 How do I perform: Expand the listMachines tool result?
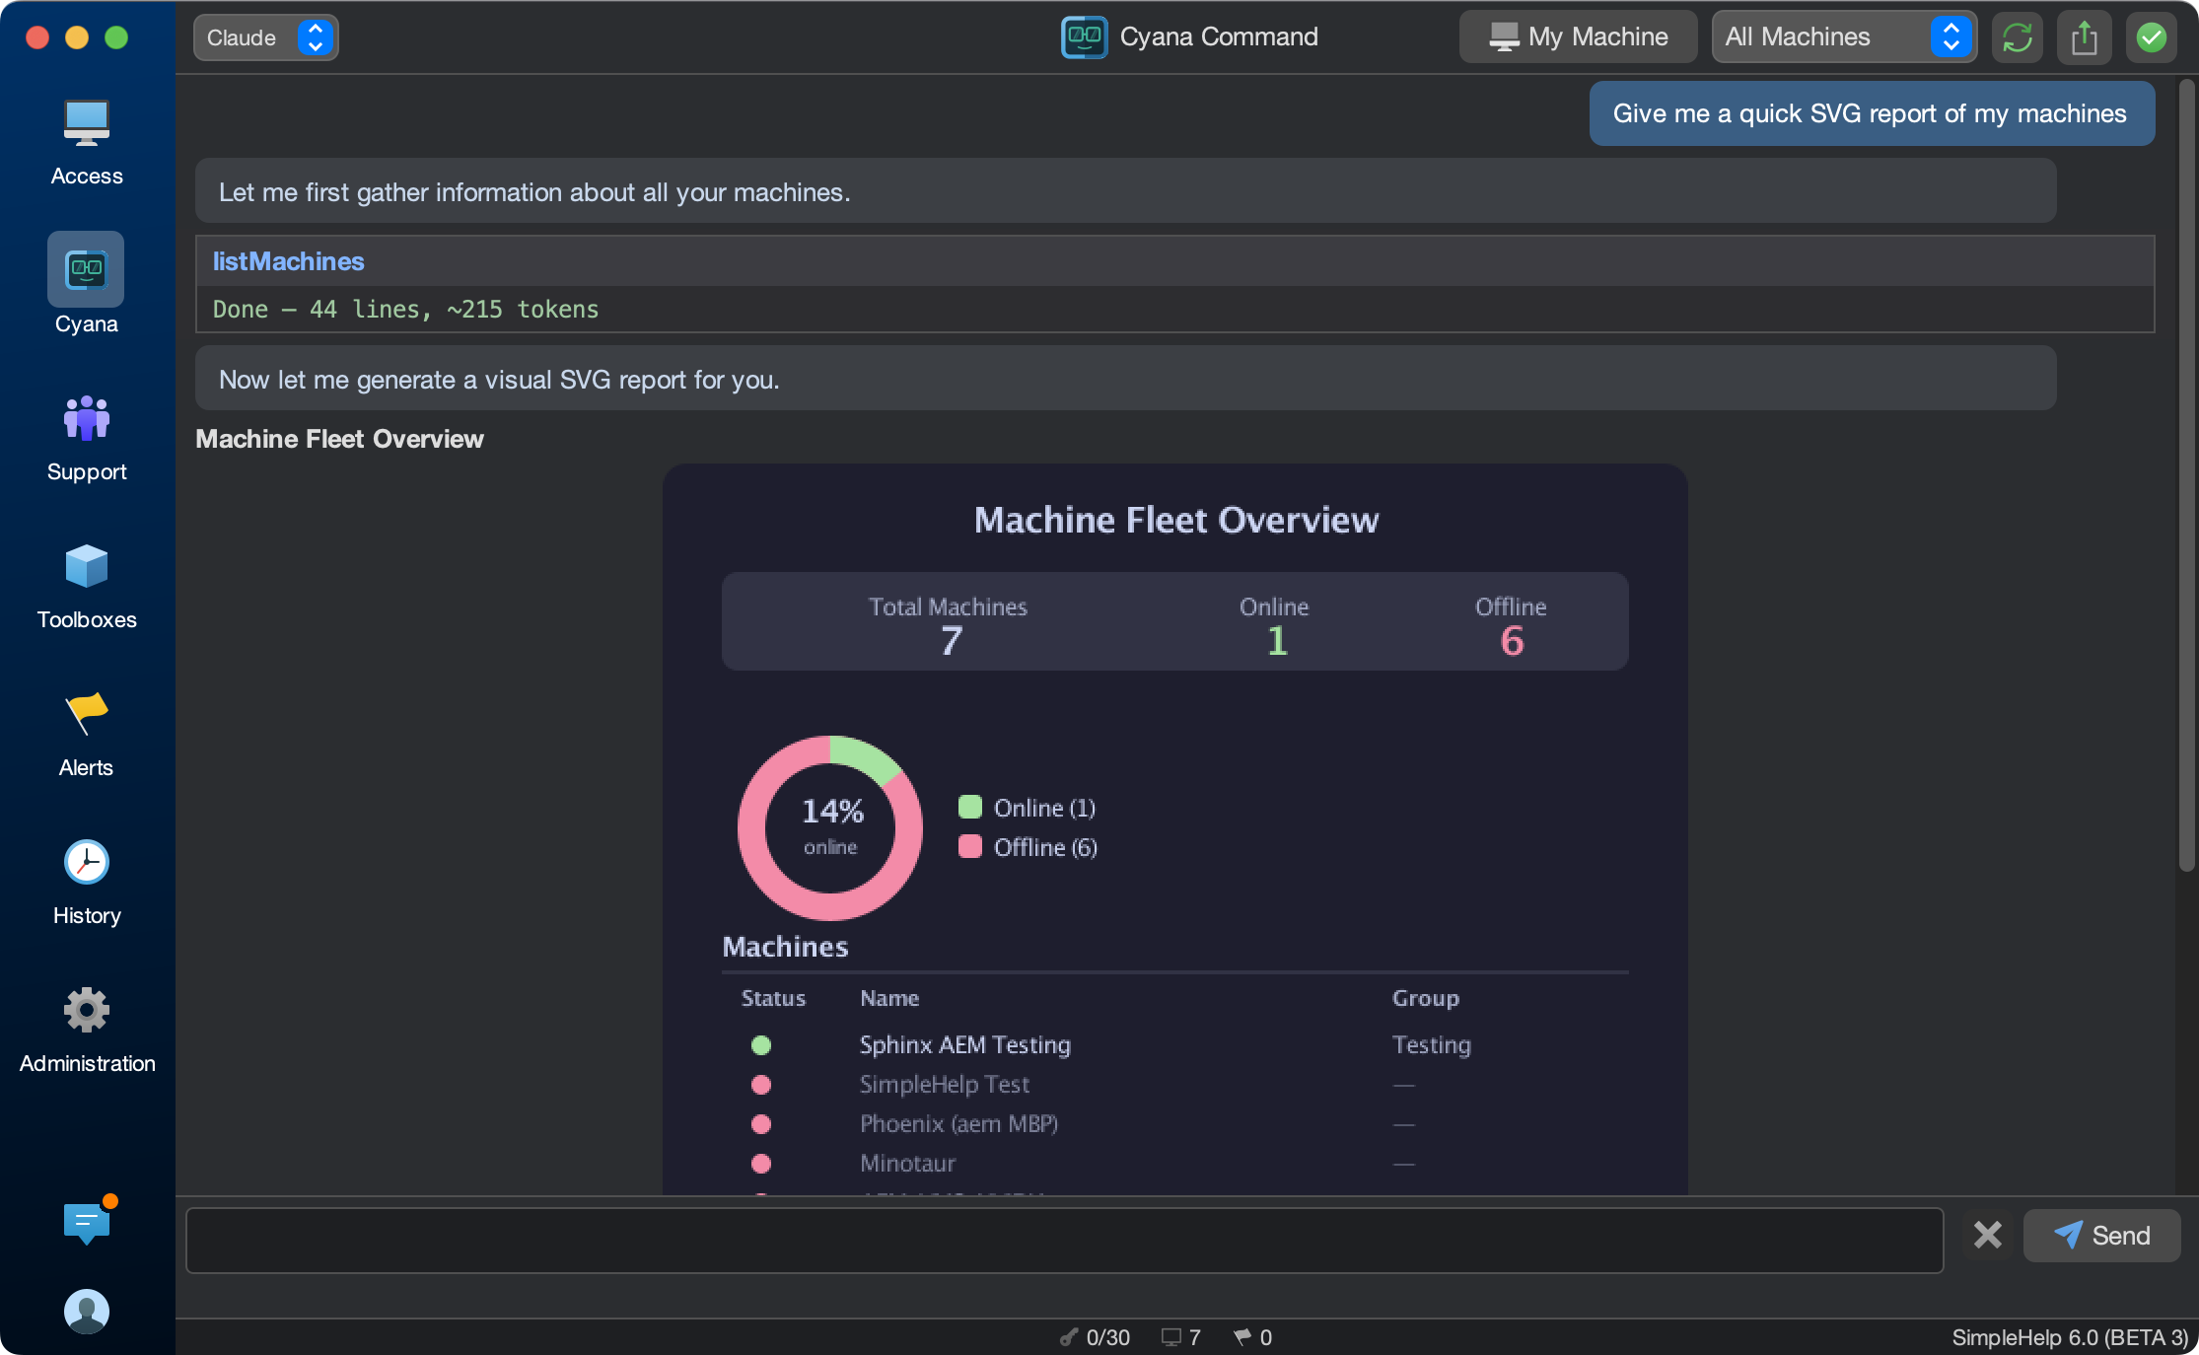click(x=288, y=261)
